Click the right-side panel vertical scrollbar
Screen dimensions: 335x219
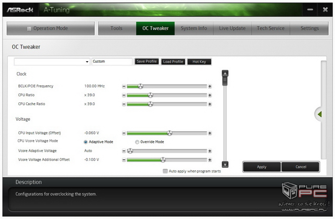323,110
